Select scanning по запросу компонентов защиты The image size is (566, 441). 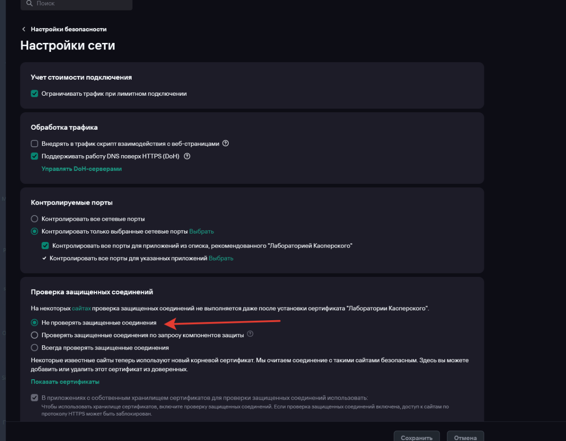(34, 335)
